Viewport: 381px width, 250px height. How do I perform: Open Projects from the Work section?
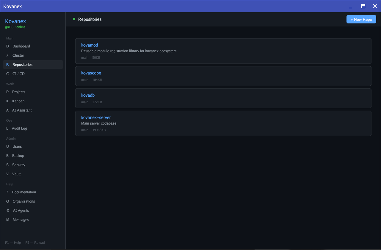(x=7, y=92)
